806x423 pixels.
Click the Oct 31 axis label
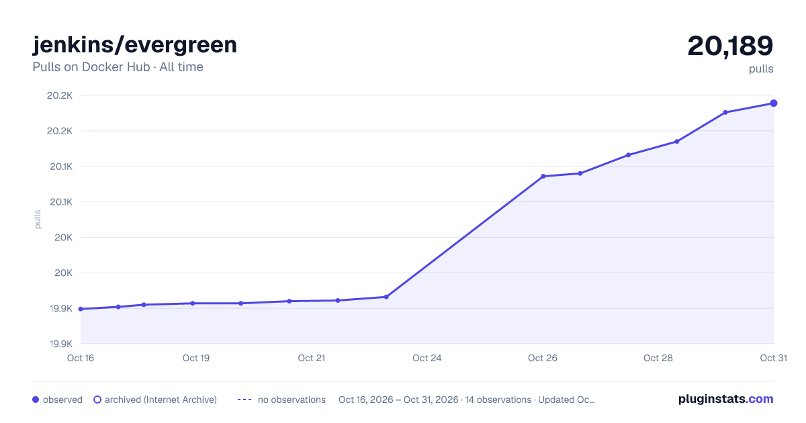point(773,358)
